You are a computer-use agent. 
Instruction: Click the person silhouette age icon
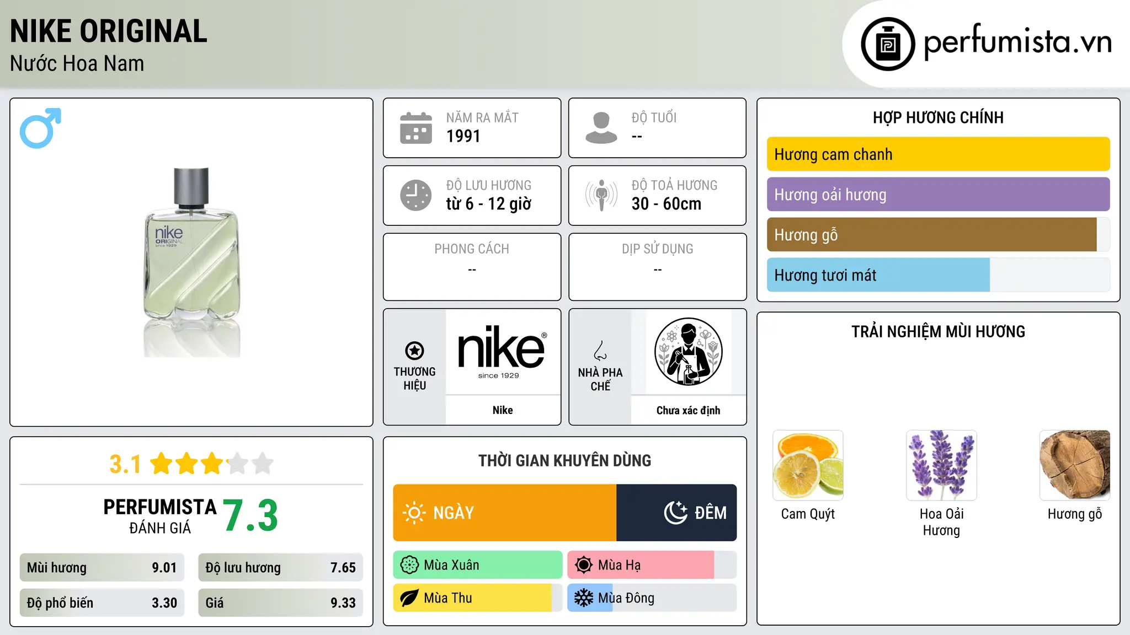pyautogui.click(x=601, y=128)
